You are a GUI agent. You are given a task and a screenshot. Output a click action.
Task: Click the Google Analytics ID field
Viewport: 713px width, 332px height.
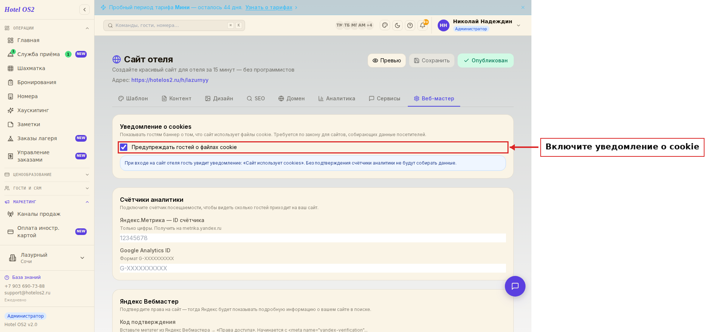313,268
